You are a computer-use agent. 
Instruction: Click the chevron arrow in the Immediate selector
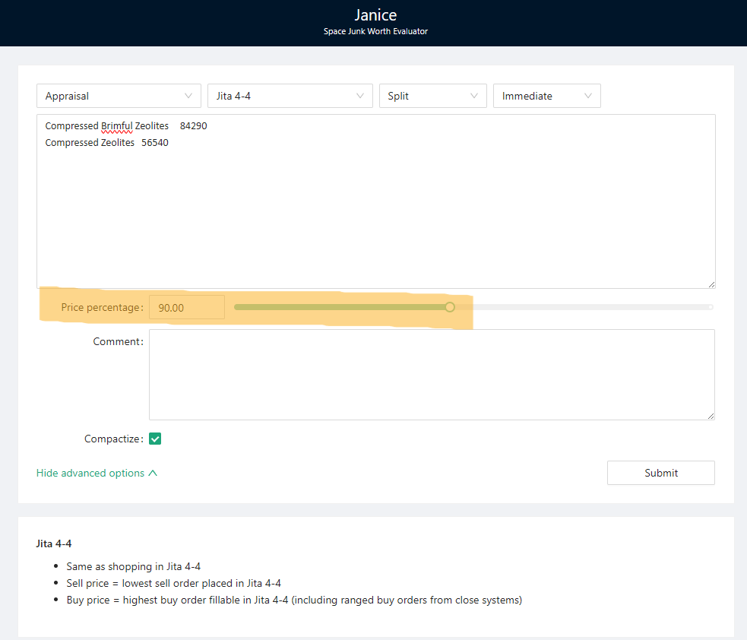coord(588,96)
